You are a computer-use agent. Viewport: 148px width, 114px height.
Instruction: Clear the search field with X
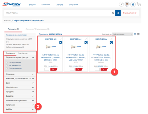[113, 13]
